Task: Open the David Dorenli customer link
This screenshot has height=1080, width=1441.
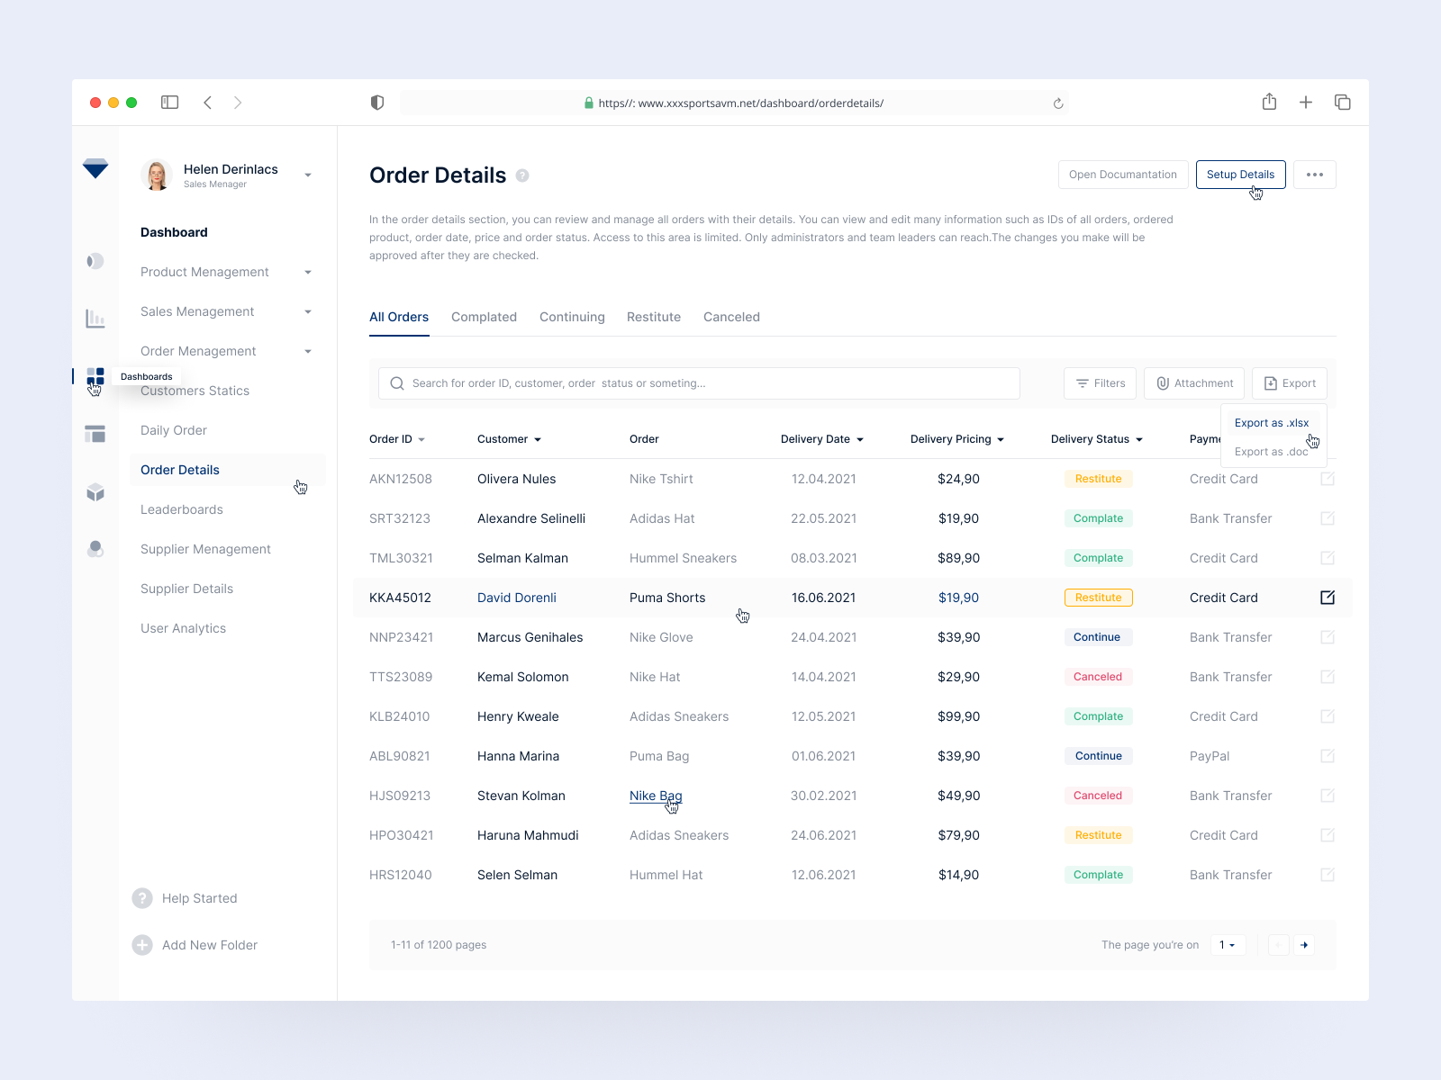Action: coord(516,597)
